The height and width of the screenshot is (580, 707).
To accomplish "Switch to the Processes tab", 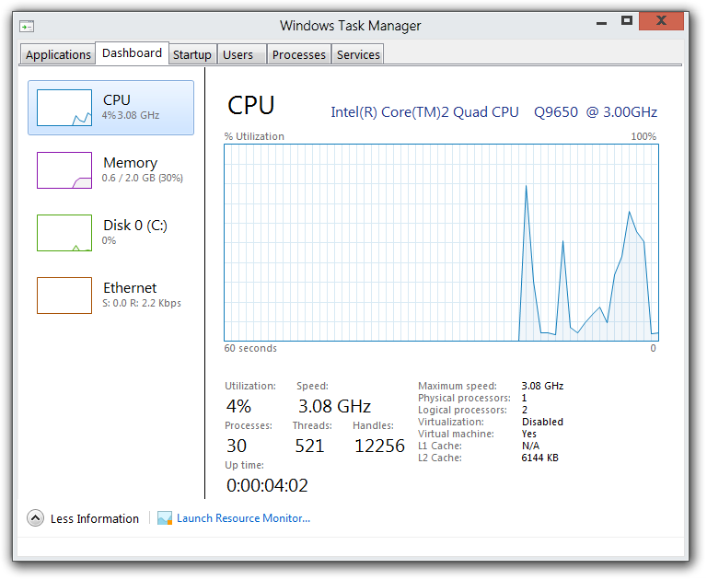I will point(299,55).
